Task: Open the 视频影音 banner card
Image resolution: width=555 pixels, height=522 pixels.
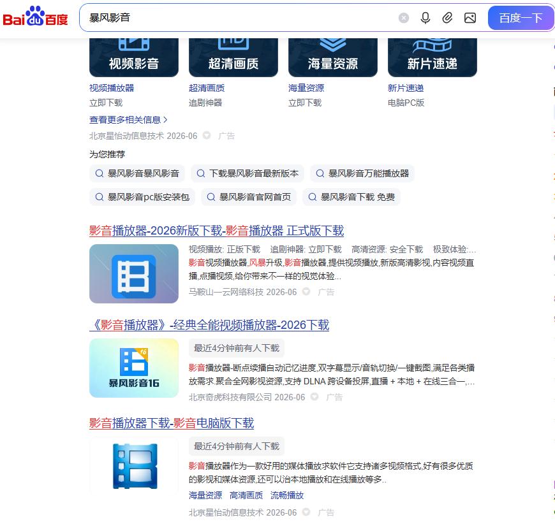Action: [134, 57]
